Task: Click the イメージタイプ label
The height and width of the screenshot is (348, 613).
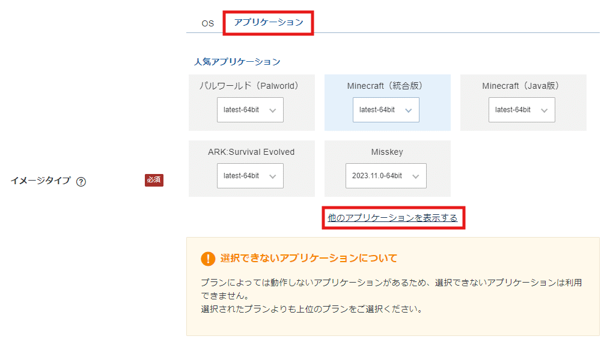Action: point(40,181)
